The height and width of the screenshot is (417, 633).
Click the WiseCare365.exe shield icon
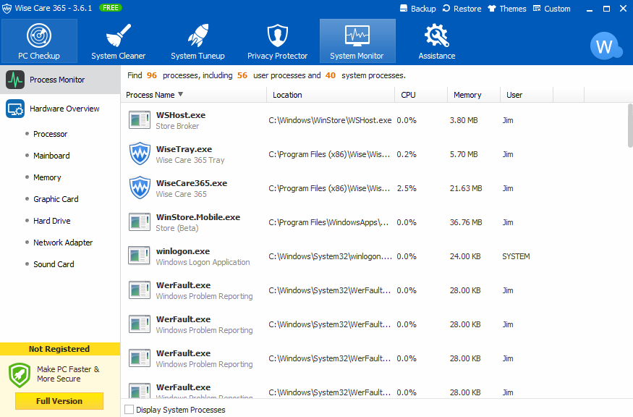point(140,188)
